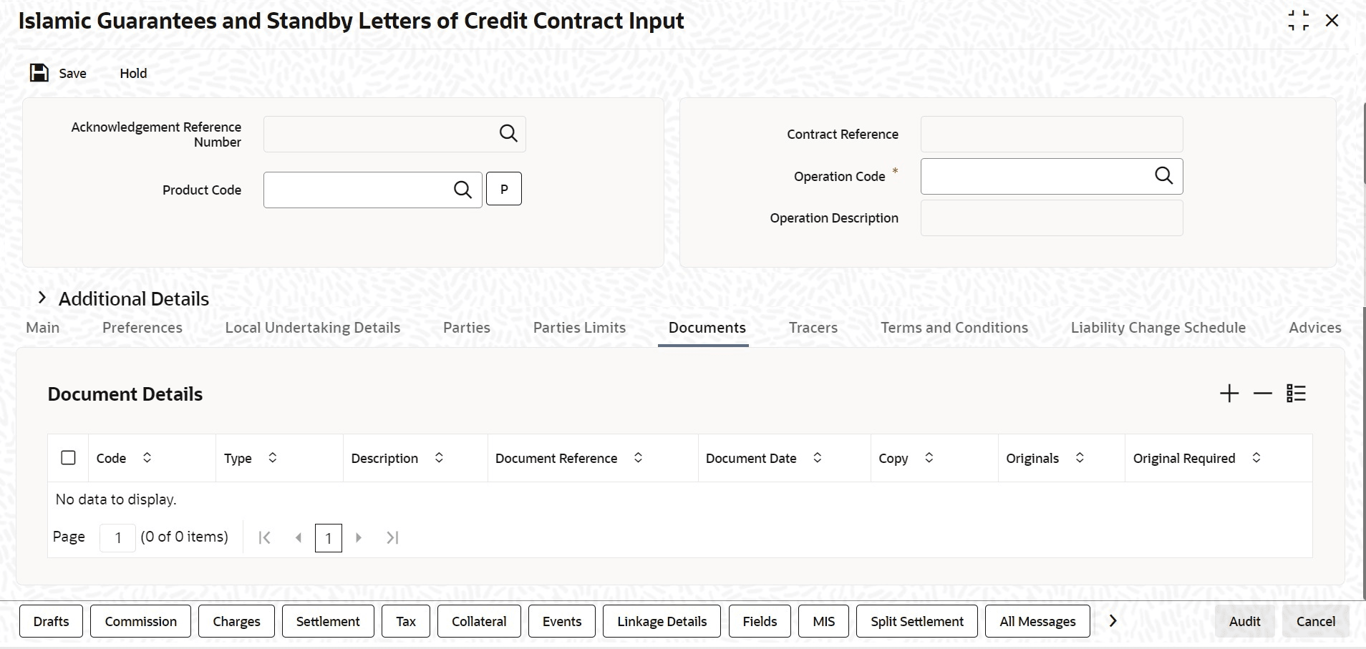This screenshot has width=1366, height=649.
Task: Show more subsystem buttons with chevron
Action: pos(1113,621)
